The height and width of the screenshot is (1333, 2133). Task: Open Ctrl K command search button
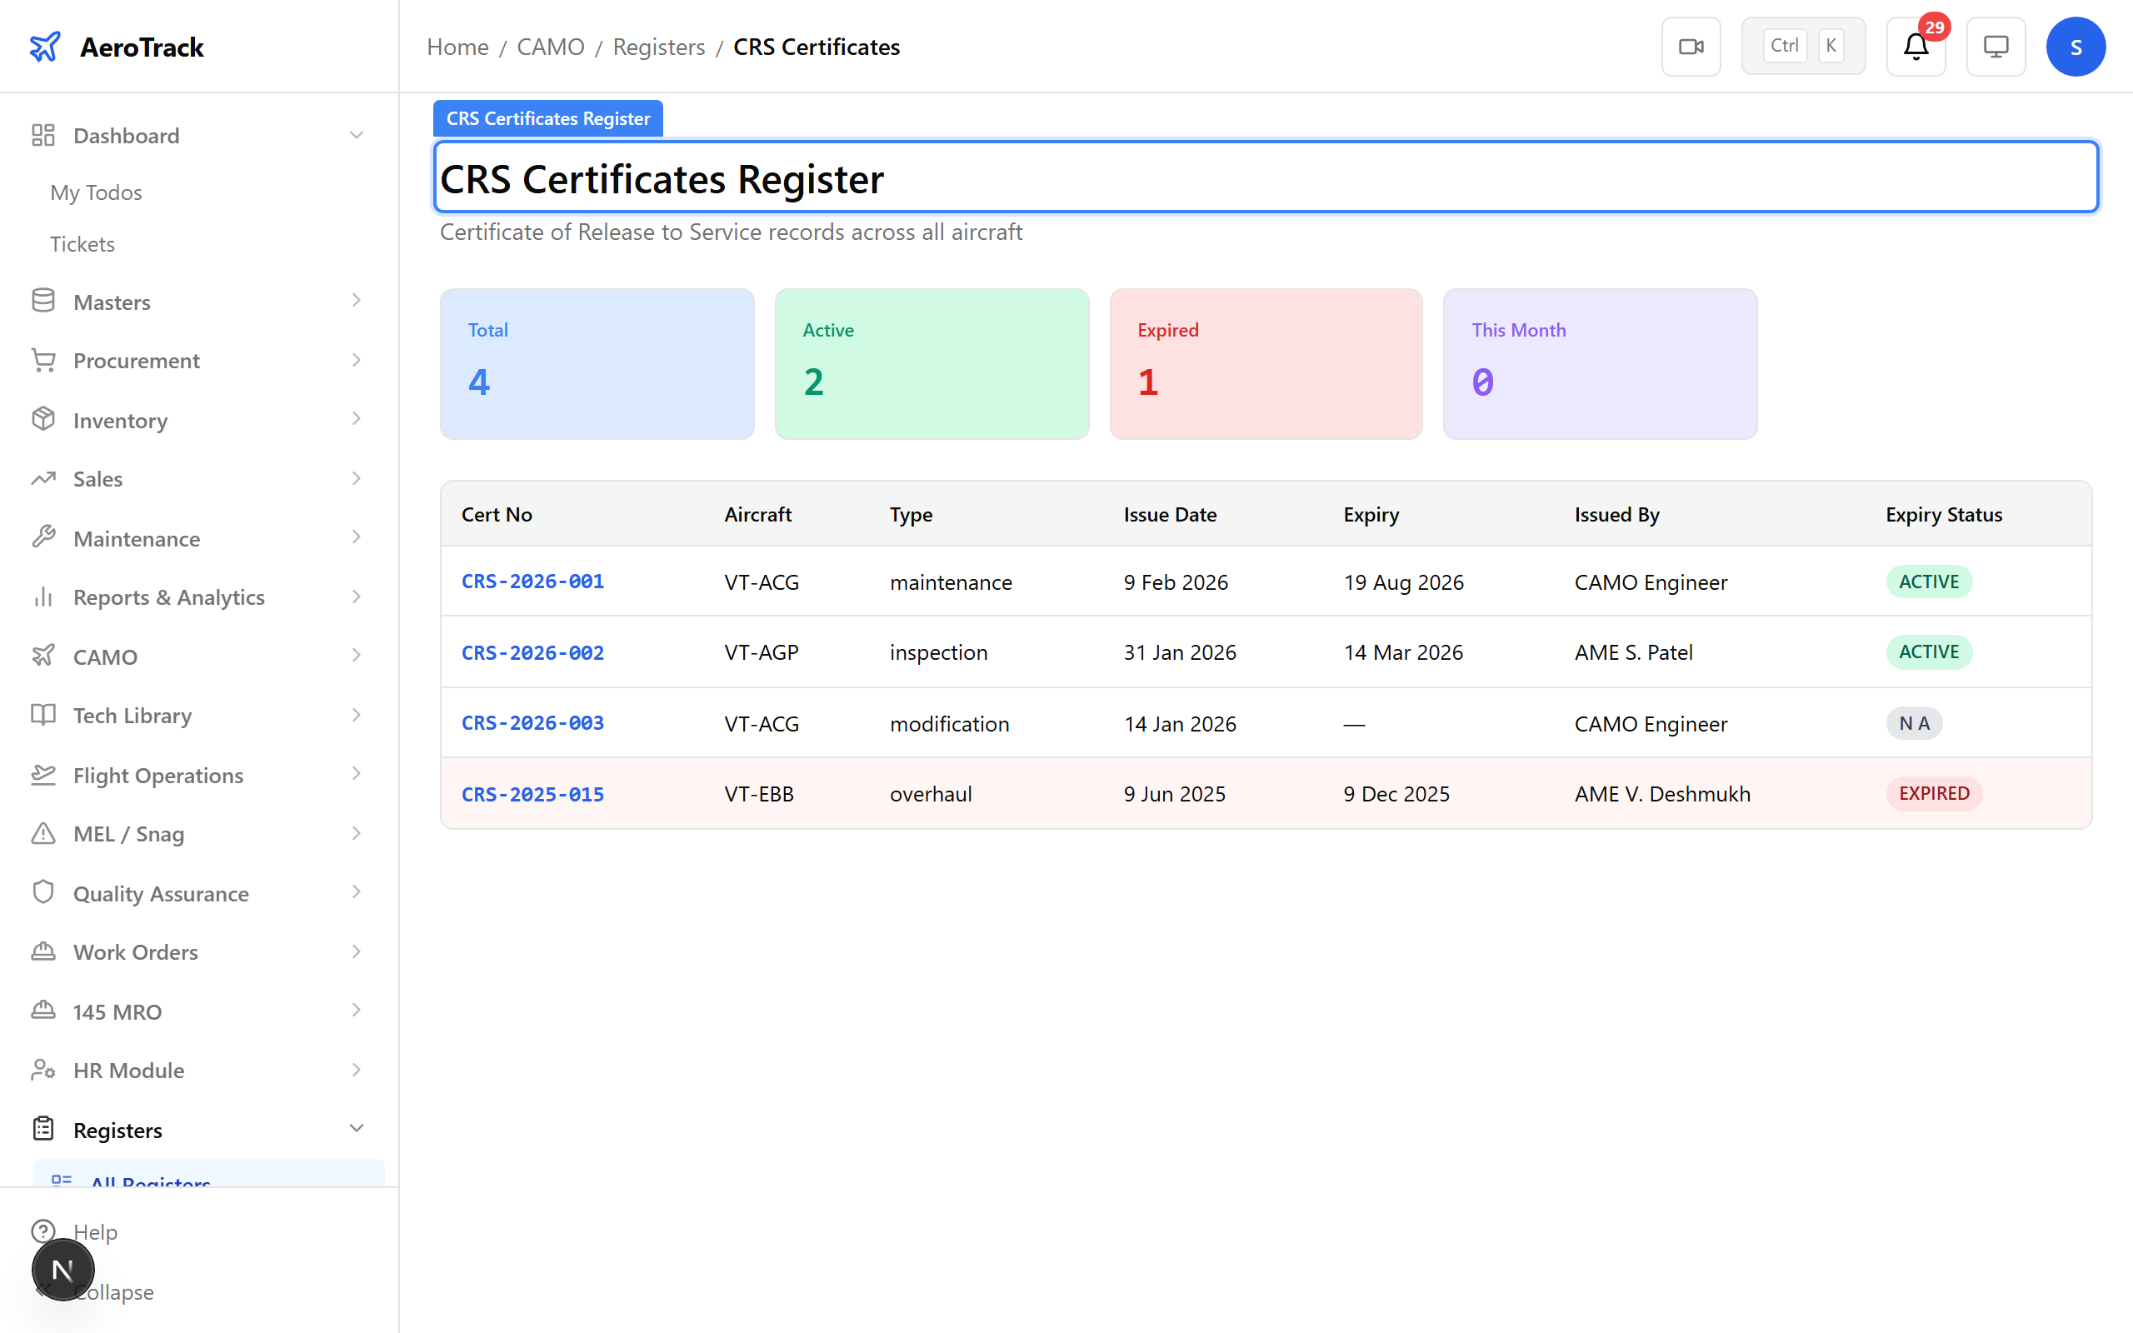coord(1802,47)
